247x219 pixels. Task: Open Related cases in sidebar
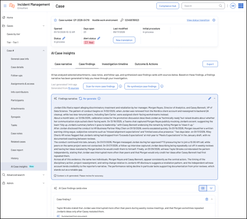pos(18,142)
